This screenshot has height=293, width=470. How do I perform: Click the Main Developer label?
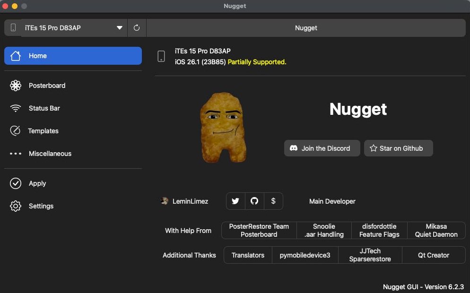[332, 201]
